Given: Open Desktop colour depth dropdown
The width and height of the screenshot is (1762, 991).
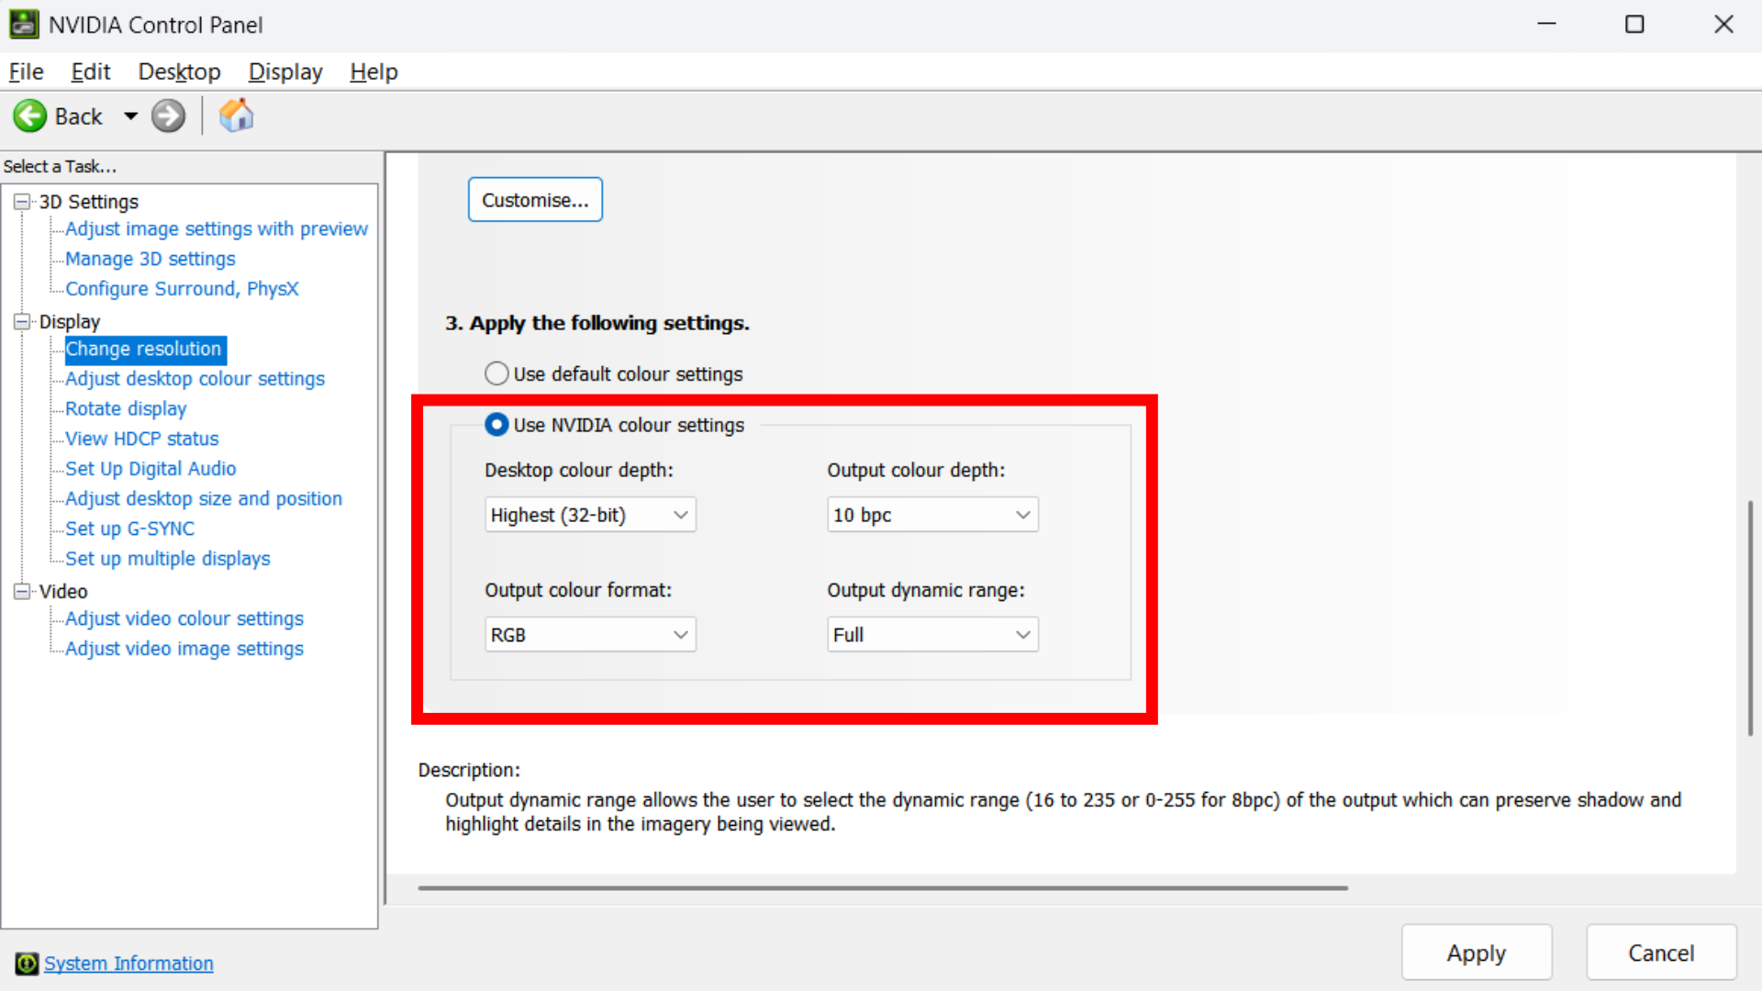Looking at the screenshot, I should 590,515.
